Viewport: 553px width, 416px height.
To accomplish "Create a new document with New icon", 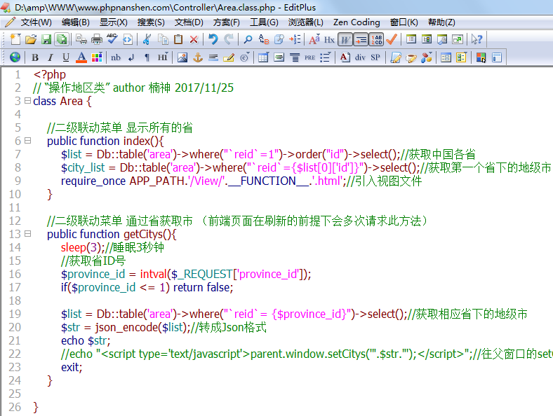I will [15, 39].
